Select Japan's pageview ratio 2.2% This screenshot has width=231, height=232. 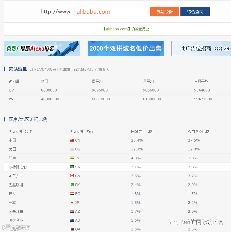tap(193, 202)
